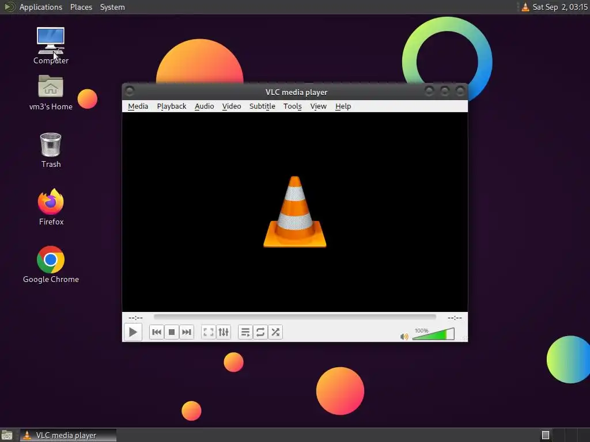Select the Google Chrome desktop icon
The width and height of the screenshot is (590, 442).
[51, 265]
